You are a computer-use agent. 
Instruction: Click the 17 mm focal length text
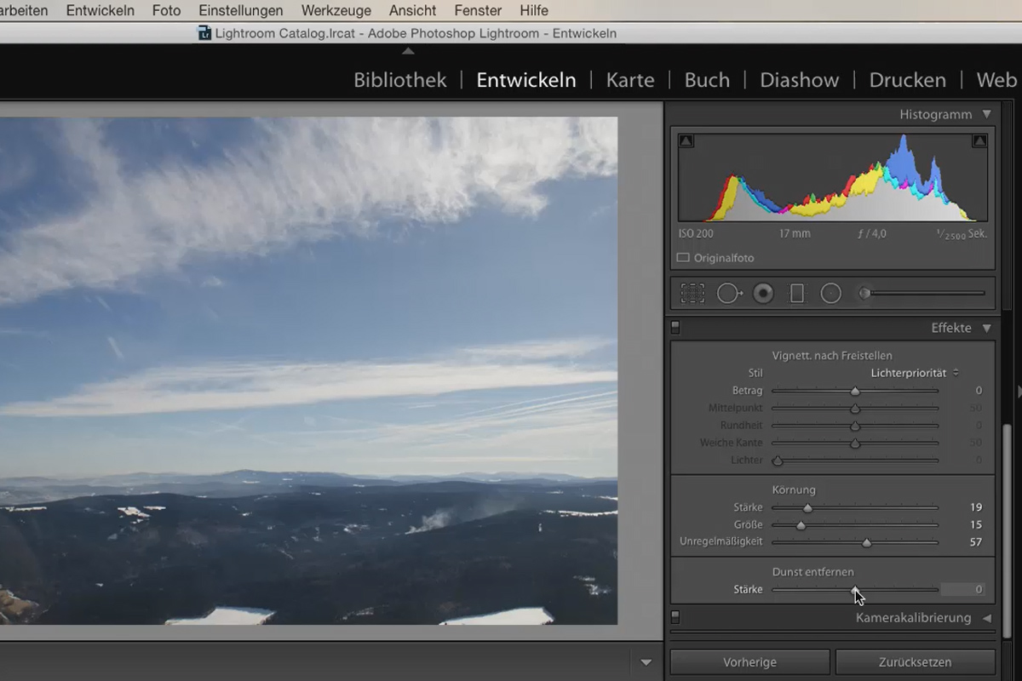(x=795, y=233)
